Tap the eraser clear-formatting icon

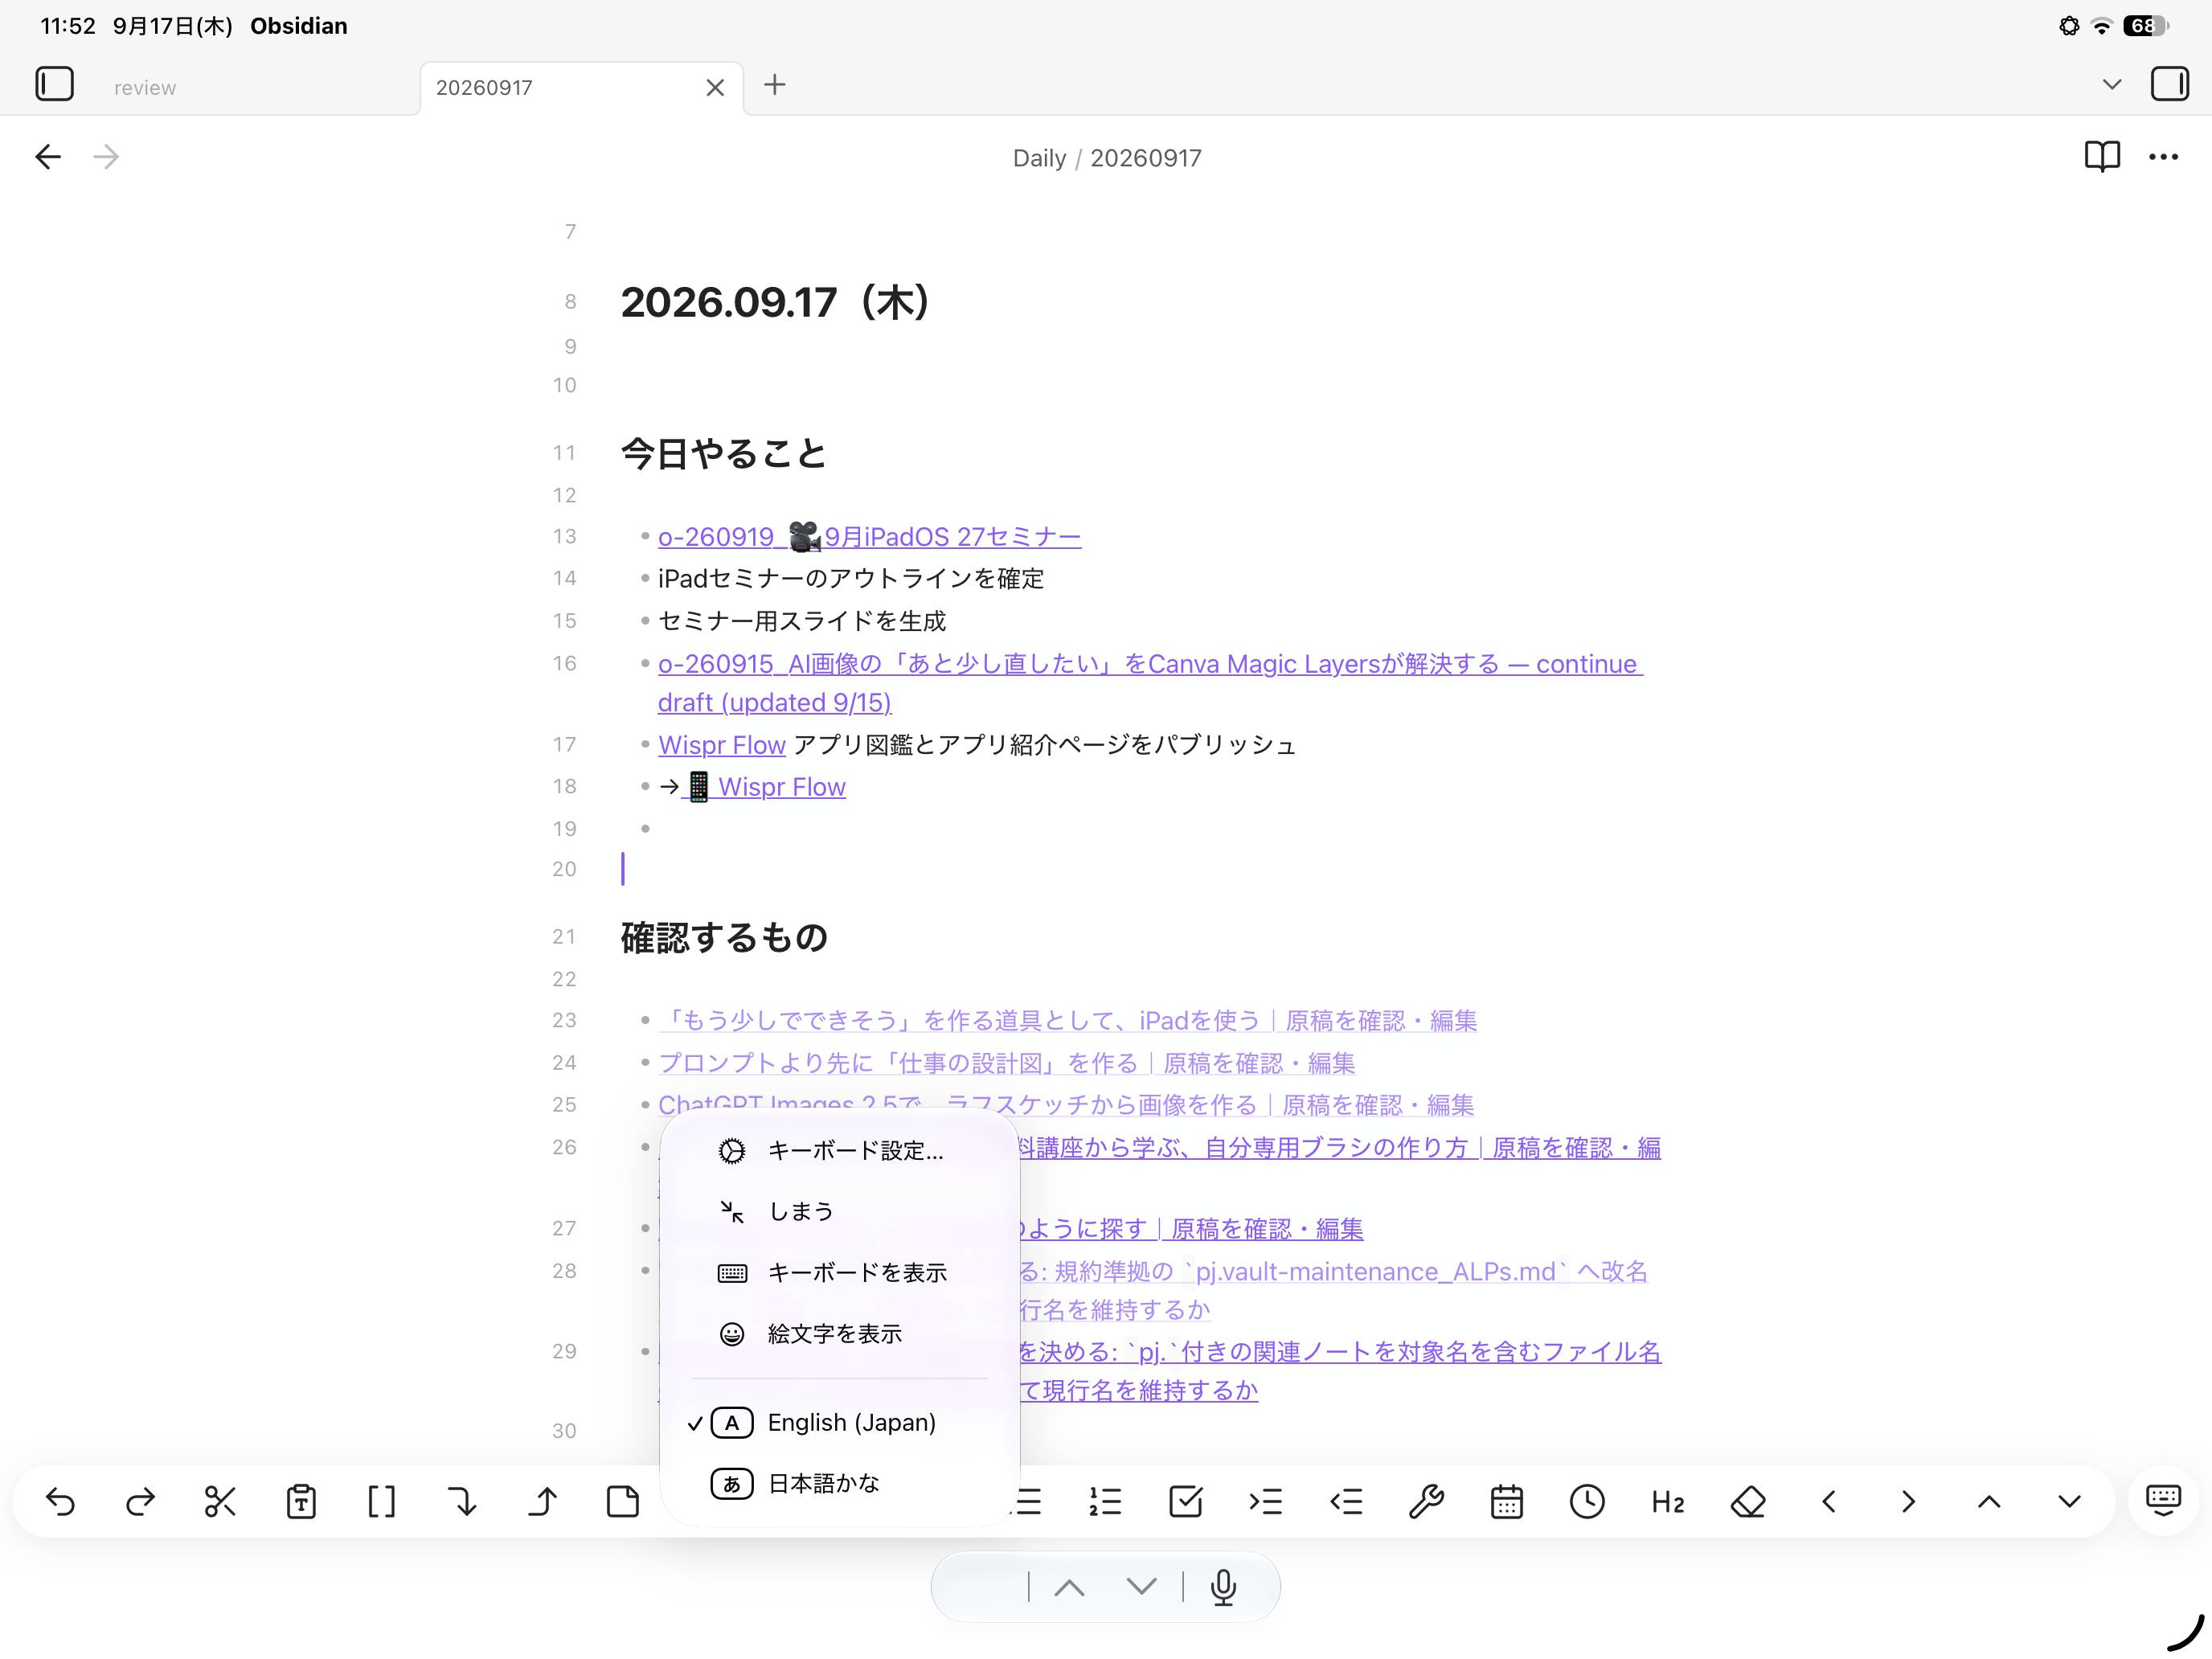tap(1748, 1501)
